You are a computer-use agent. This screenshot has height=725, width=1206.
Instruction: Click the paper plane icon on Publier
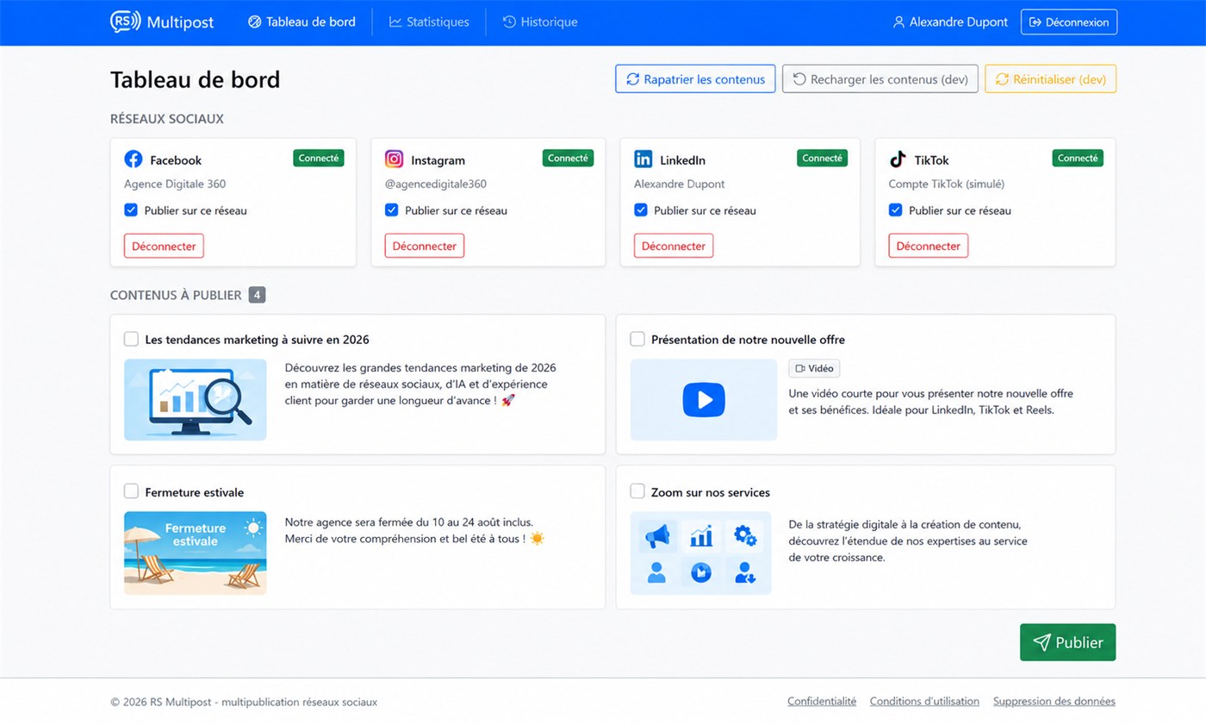pos(1041,642)
